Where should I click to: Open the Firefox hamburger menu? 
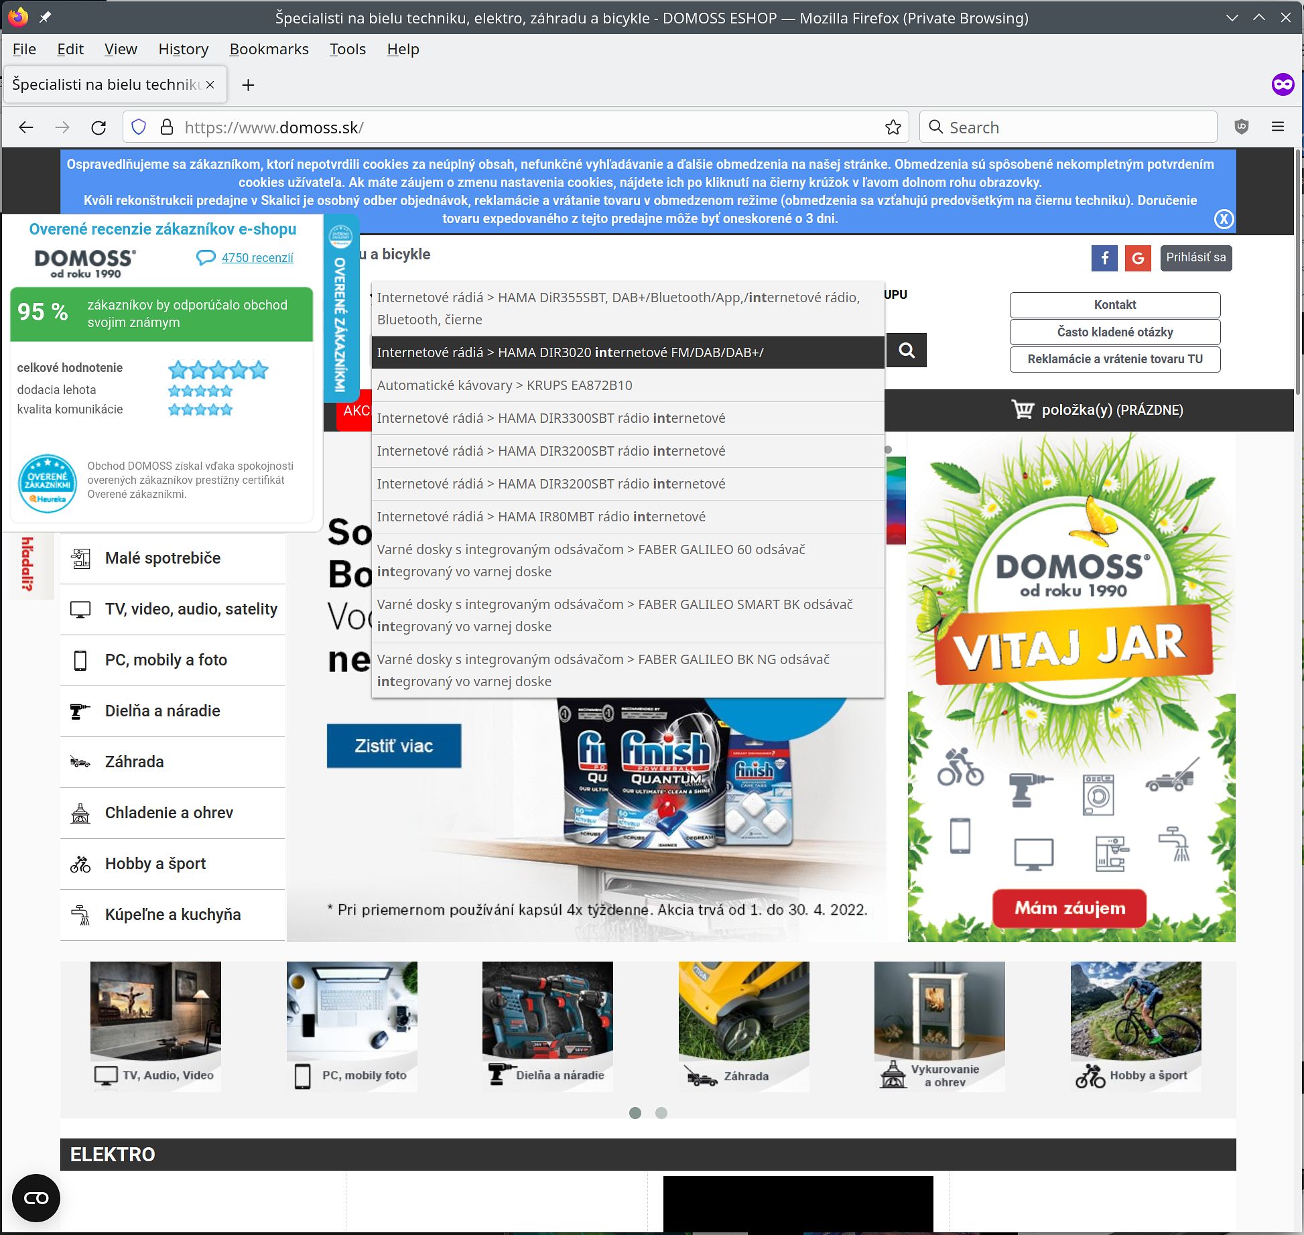1278,127
